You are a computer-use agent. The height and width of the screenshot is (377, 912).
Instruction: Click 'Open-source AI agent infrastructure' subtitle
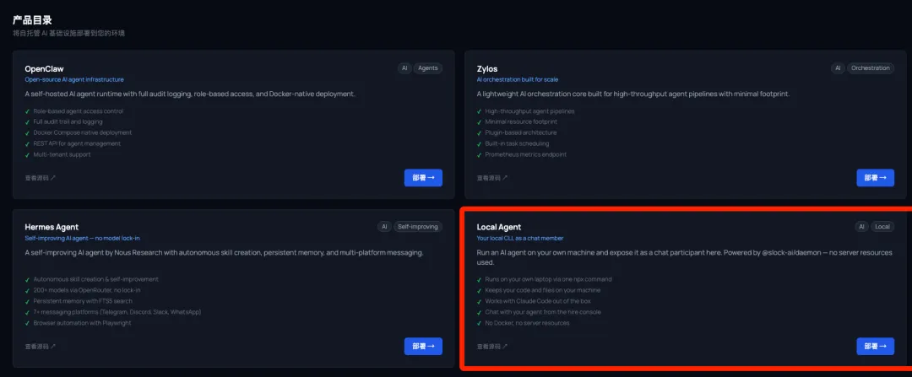pyautogui.click(x=74, y=79)
